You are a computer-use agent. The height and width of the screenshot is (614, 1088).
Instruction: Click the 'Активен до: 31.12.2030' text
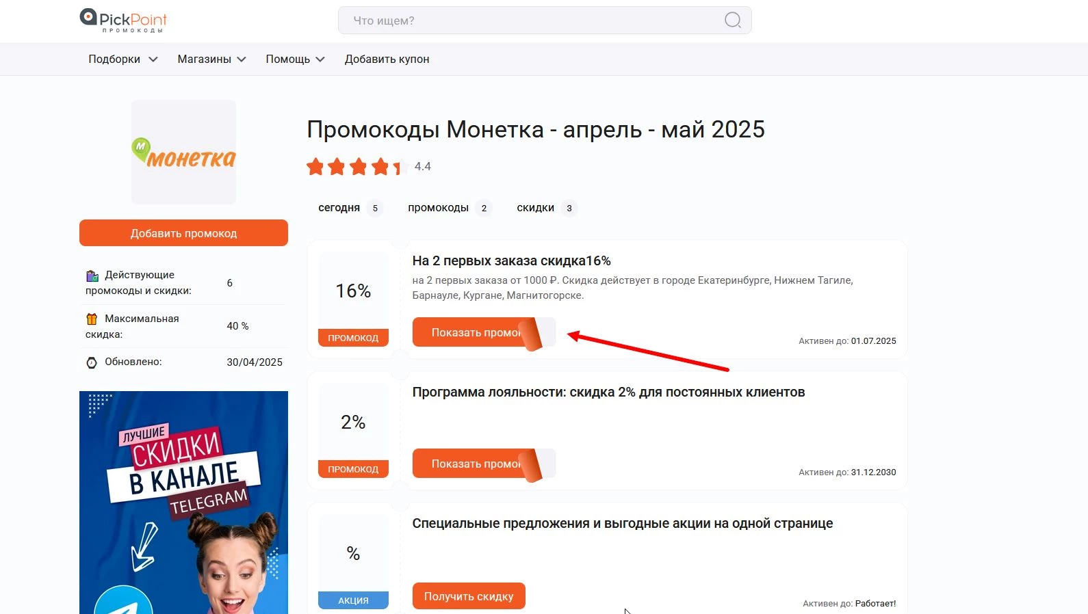[x=847, y=472]
